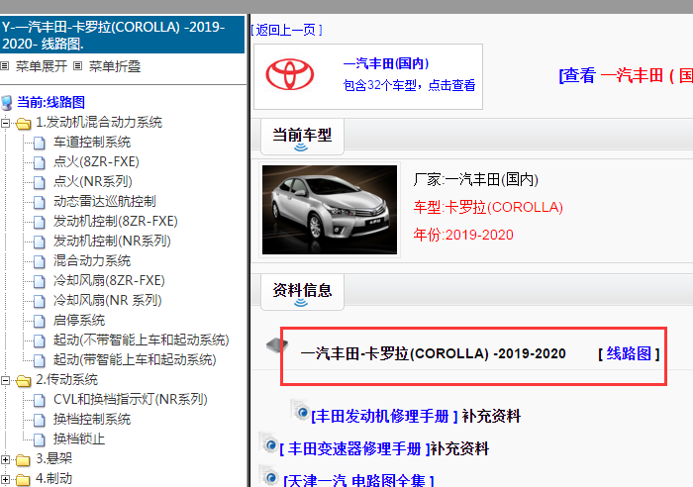Click page icon beside 点火(8ZR-FXE)
This screenshot has width=693, height=487.
pyautogui.click(x=40, y=163)
